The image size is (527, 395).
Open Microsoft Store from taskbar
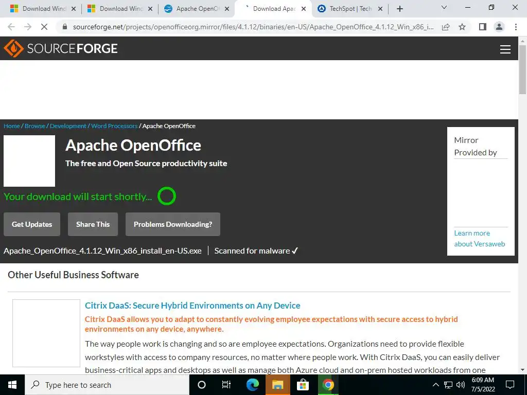pyautogui.click(x=303, y=385)
